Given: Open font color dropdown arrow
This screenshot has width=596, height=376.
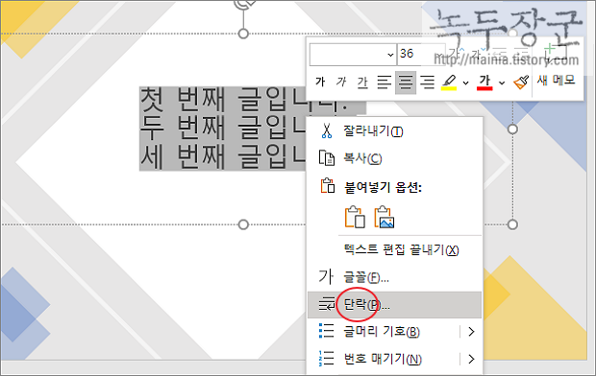Looking at the screenshot, I should click(x=502, y=82).
